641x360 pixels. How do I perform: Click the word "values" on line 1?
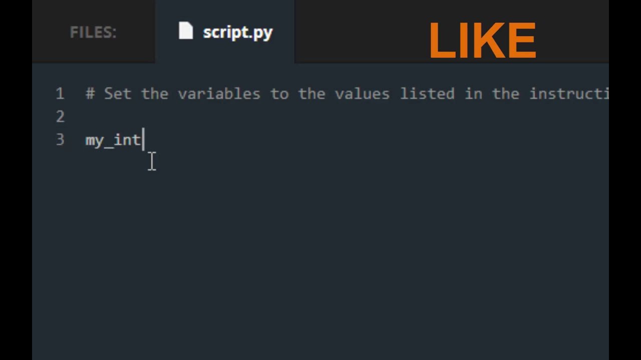tap(362, 93)
